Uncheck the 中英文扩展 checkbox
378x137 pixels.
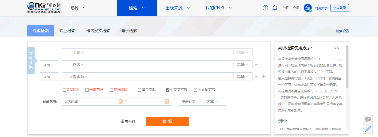(168, 90)
